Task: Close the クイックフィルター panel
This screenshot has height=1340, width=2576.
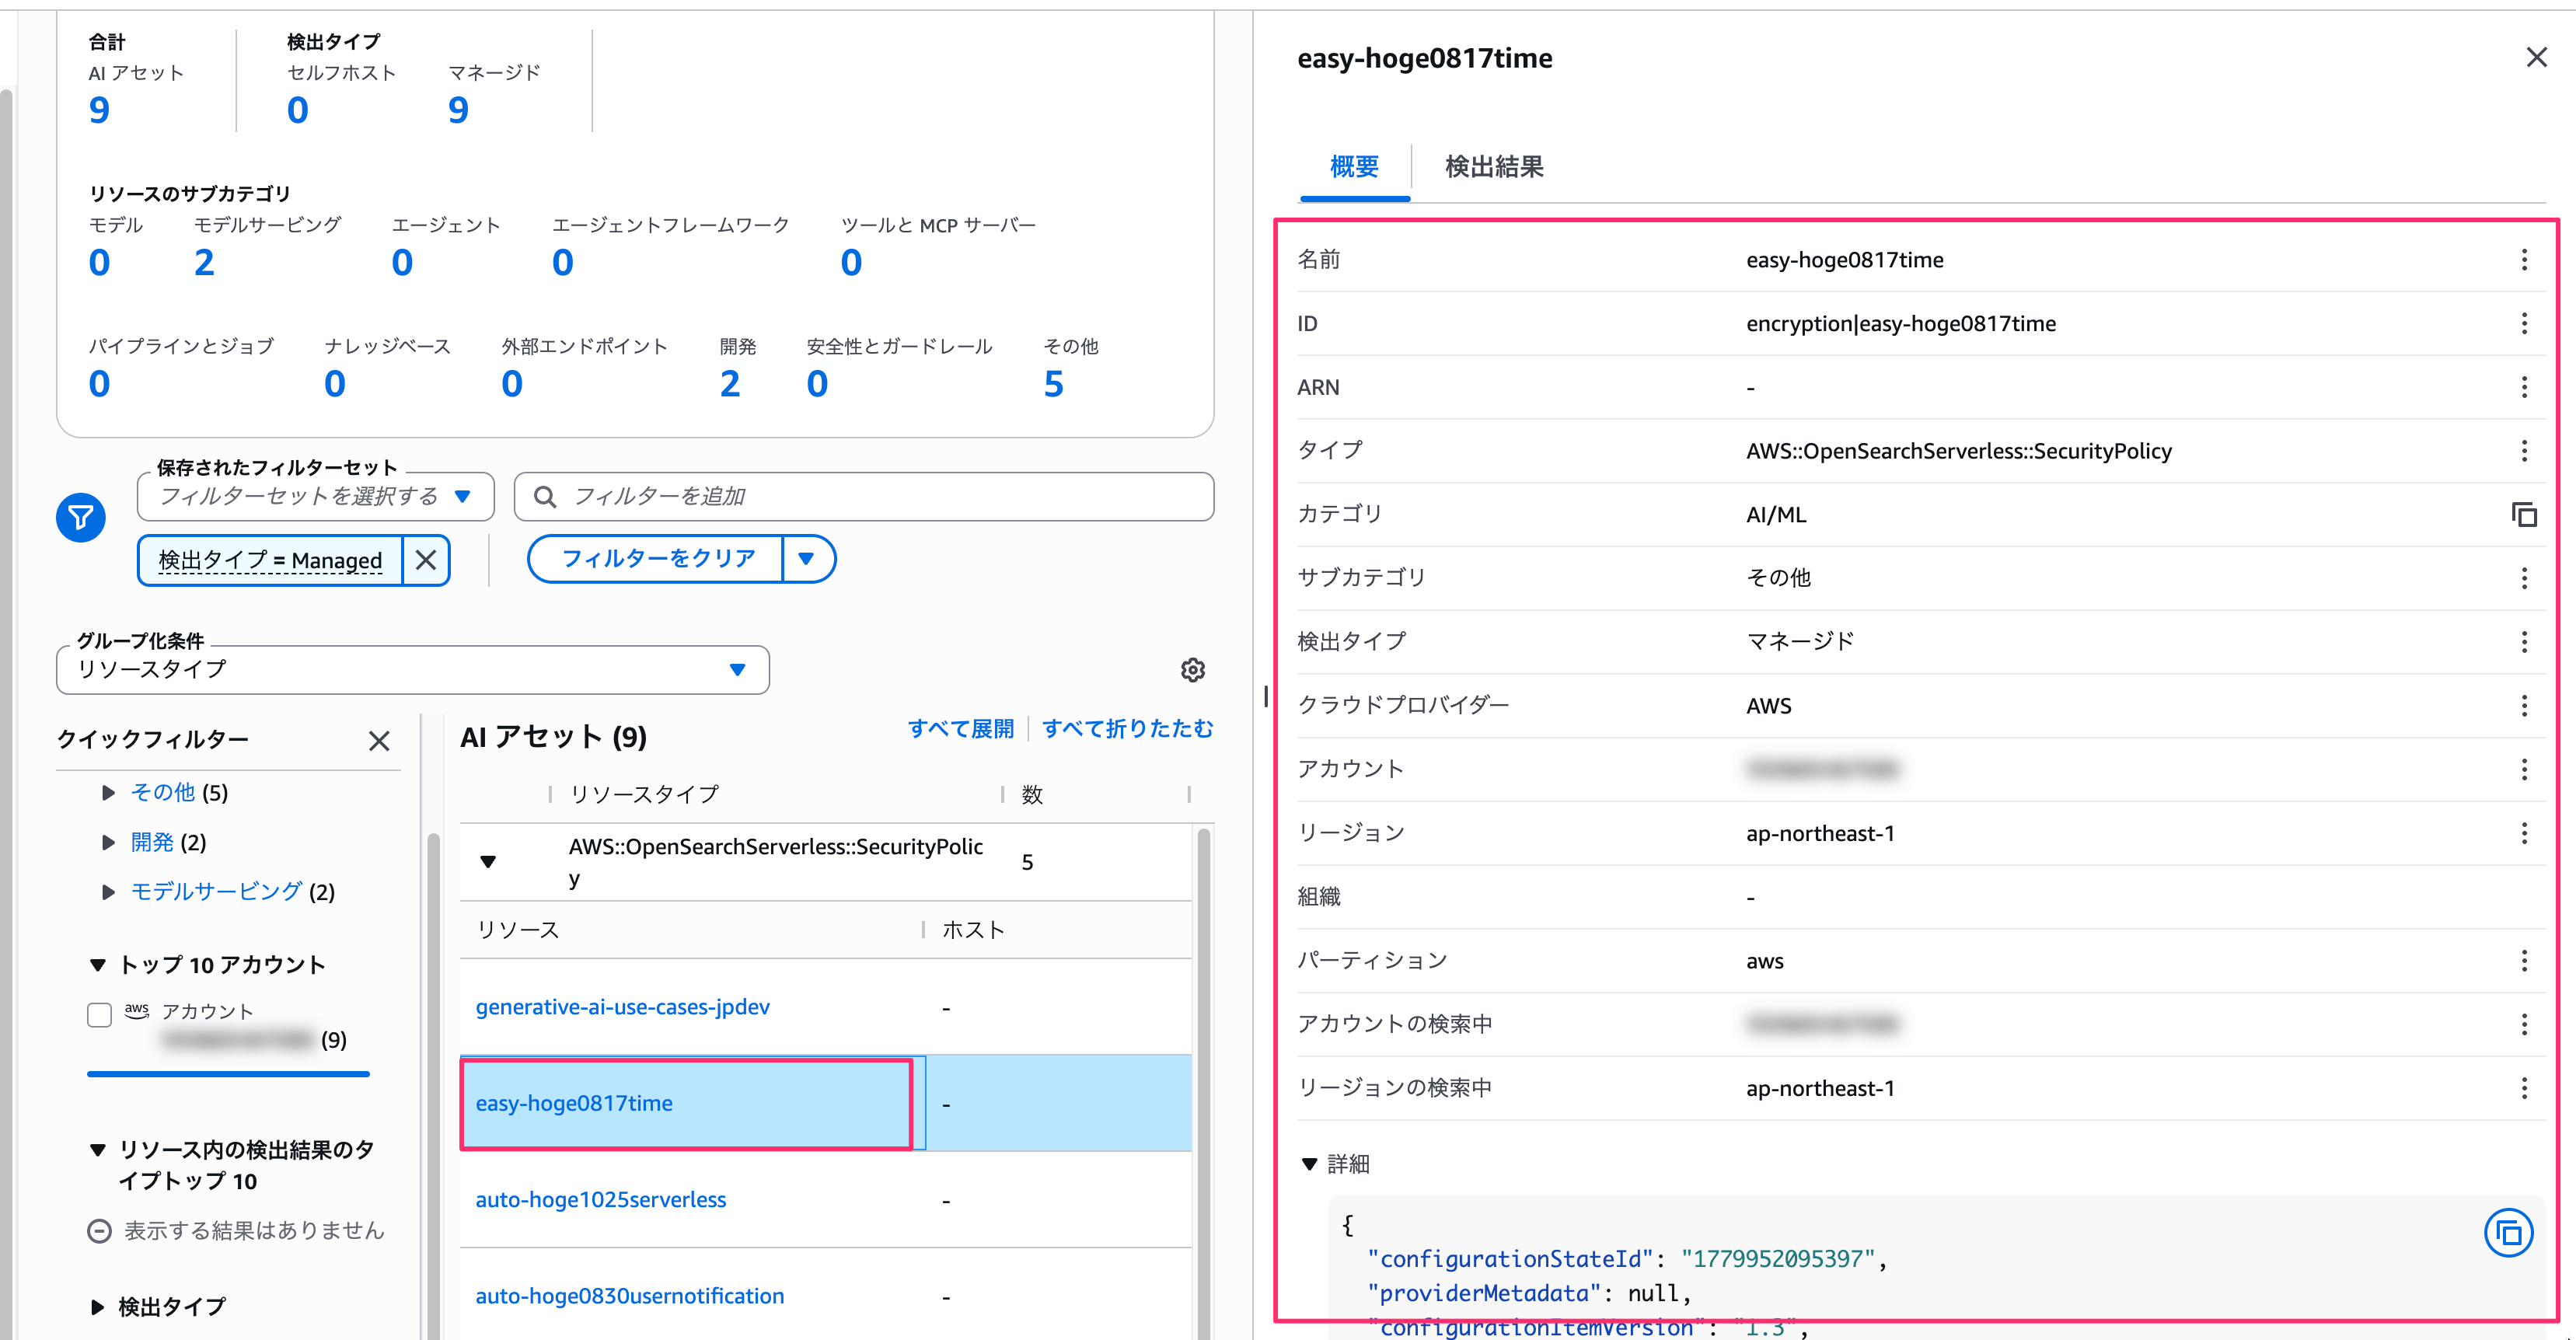Action: click(x=379, y=741)
